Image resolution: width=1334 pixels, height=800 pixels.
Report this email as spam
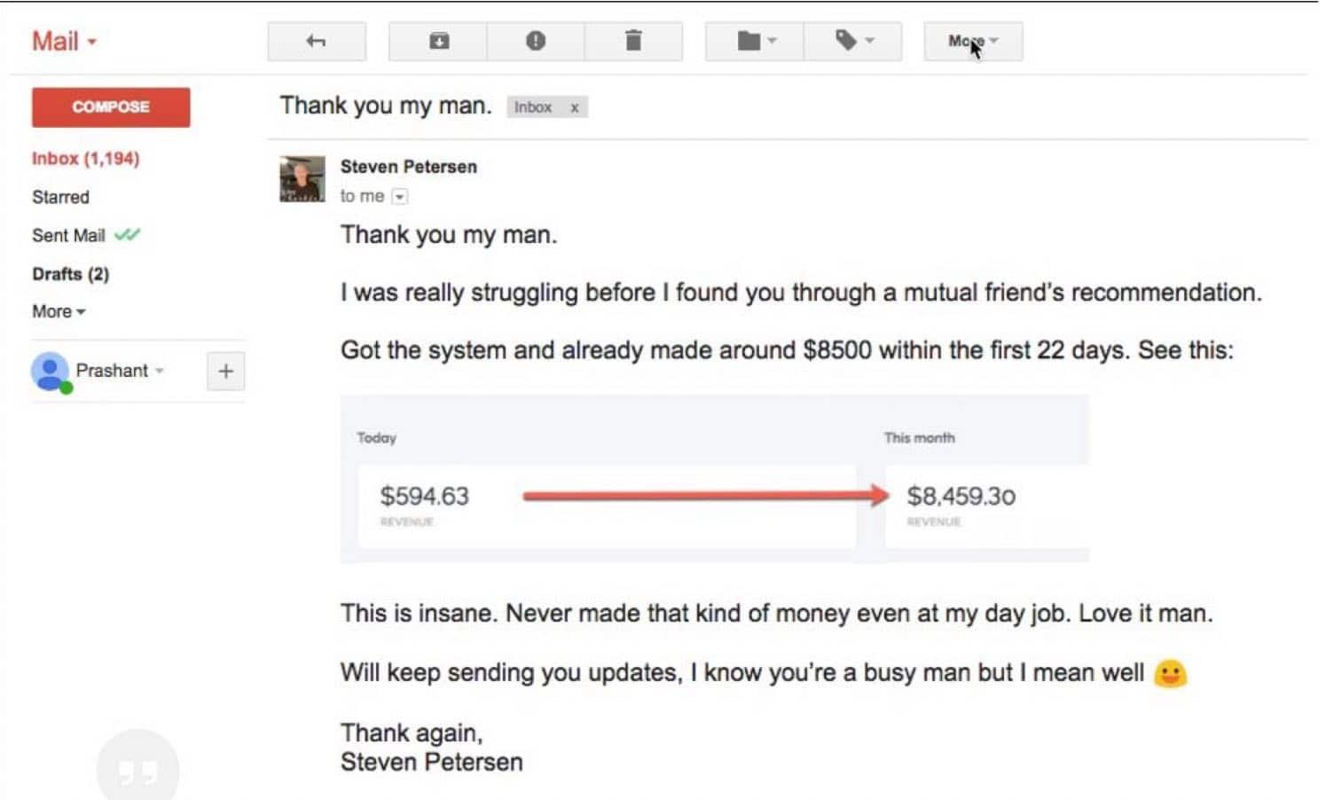click(x=535, y=41)
